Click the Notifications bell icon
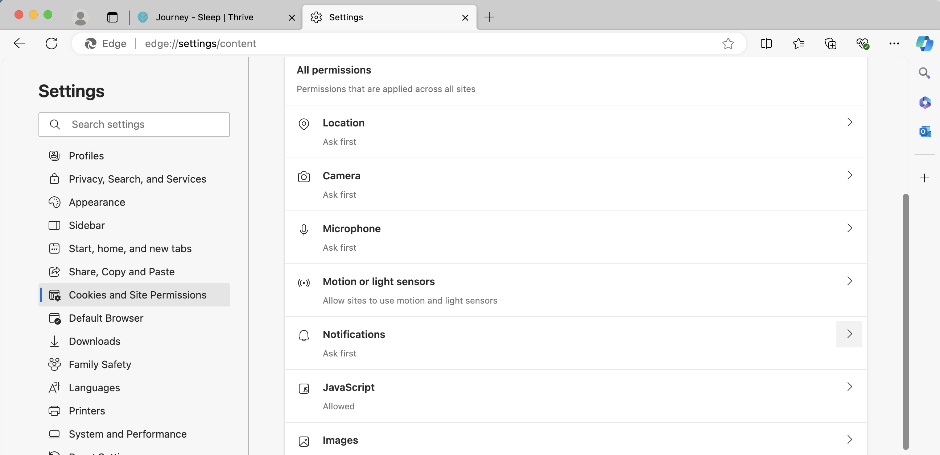Image resolution: width=940 pixels, height=455 pixels. 304,335
